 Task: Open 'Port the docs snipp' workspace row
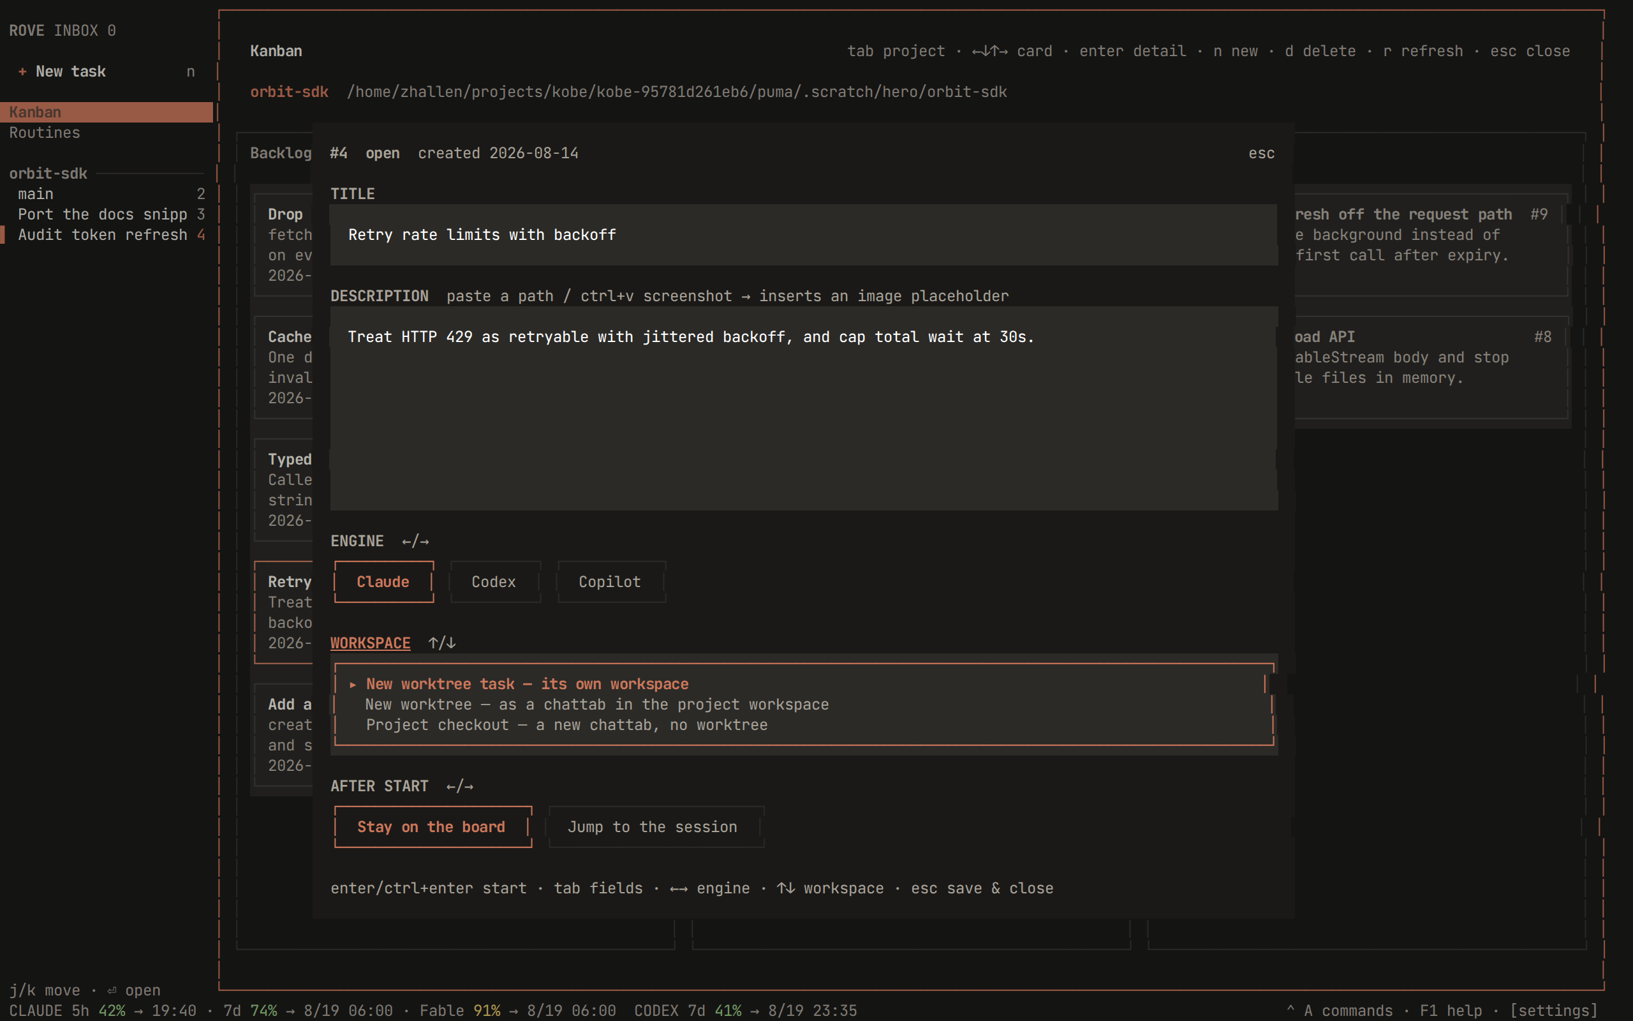click(x=107, y=214)
